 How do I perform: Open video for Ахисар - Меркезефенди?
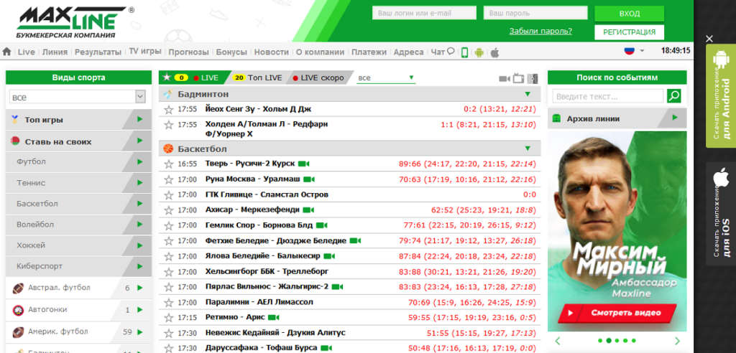[308, 210]
